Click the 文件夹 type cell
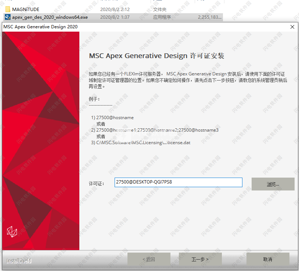The image size is (299, 271). (x=160, y=9)
